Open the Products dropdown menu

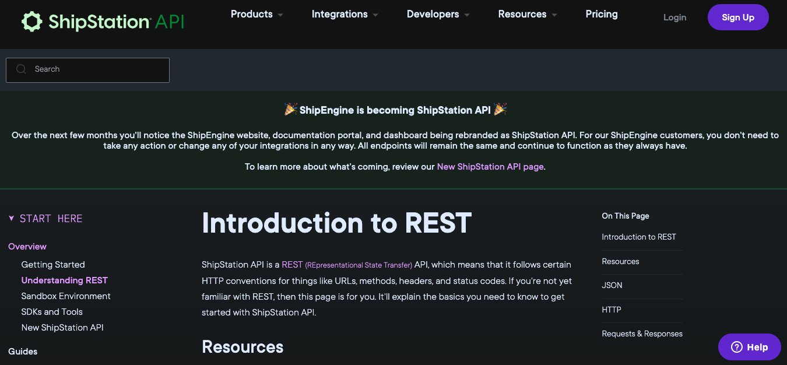[257, 15]
